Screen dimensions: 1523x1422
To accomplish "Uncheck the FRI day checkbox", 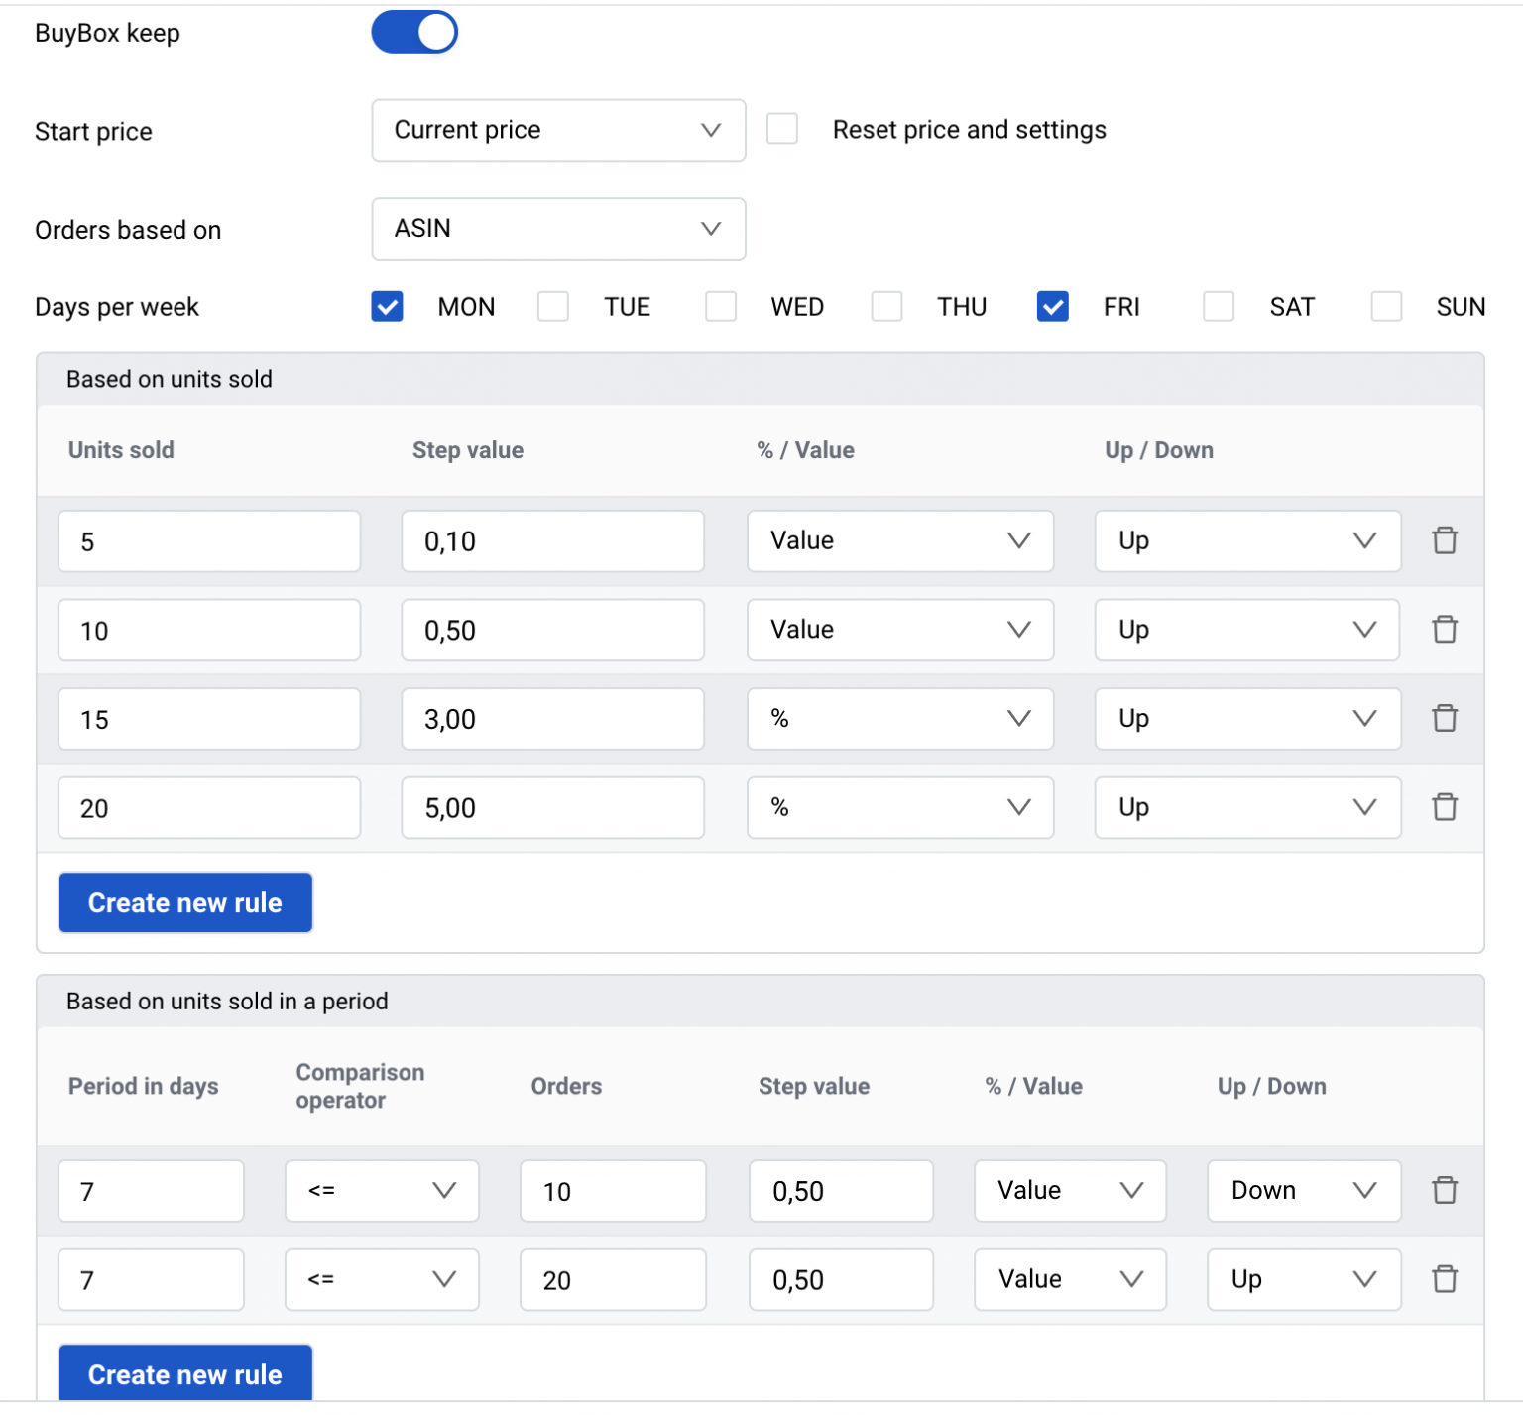I will point(1052,306).
